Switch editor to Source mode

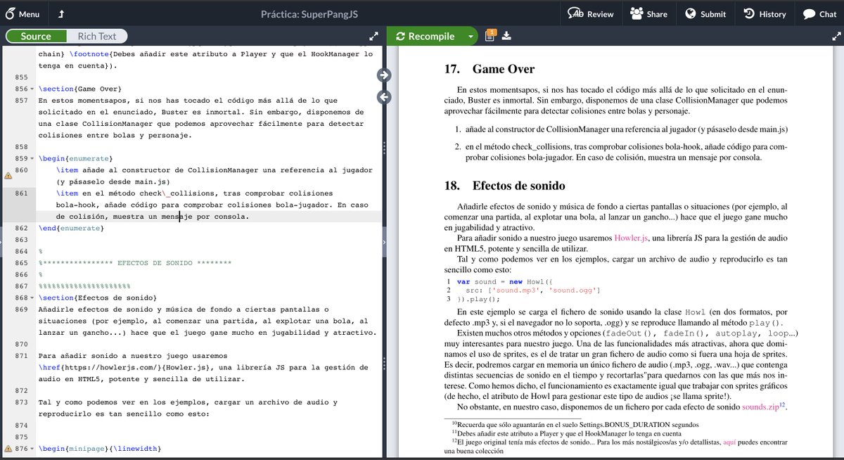click(x=36, y=36)
